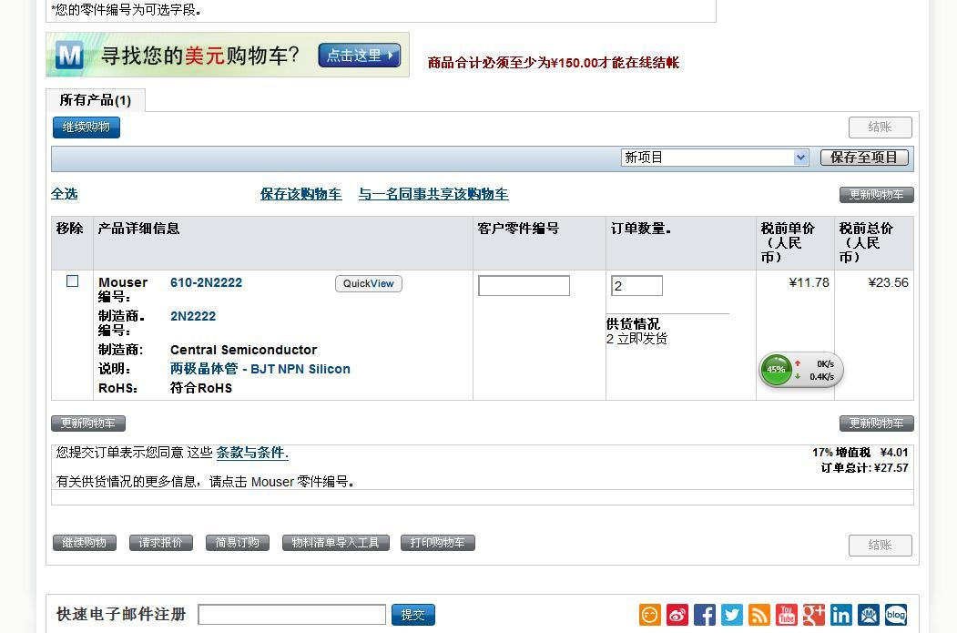
Task: Click 更新购物车 button above the table
Action: 877,195
